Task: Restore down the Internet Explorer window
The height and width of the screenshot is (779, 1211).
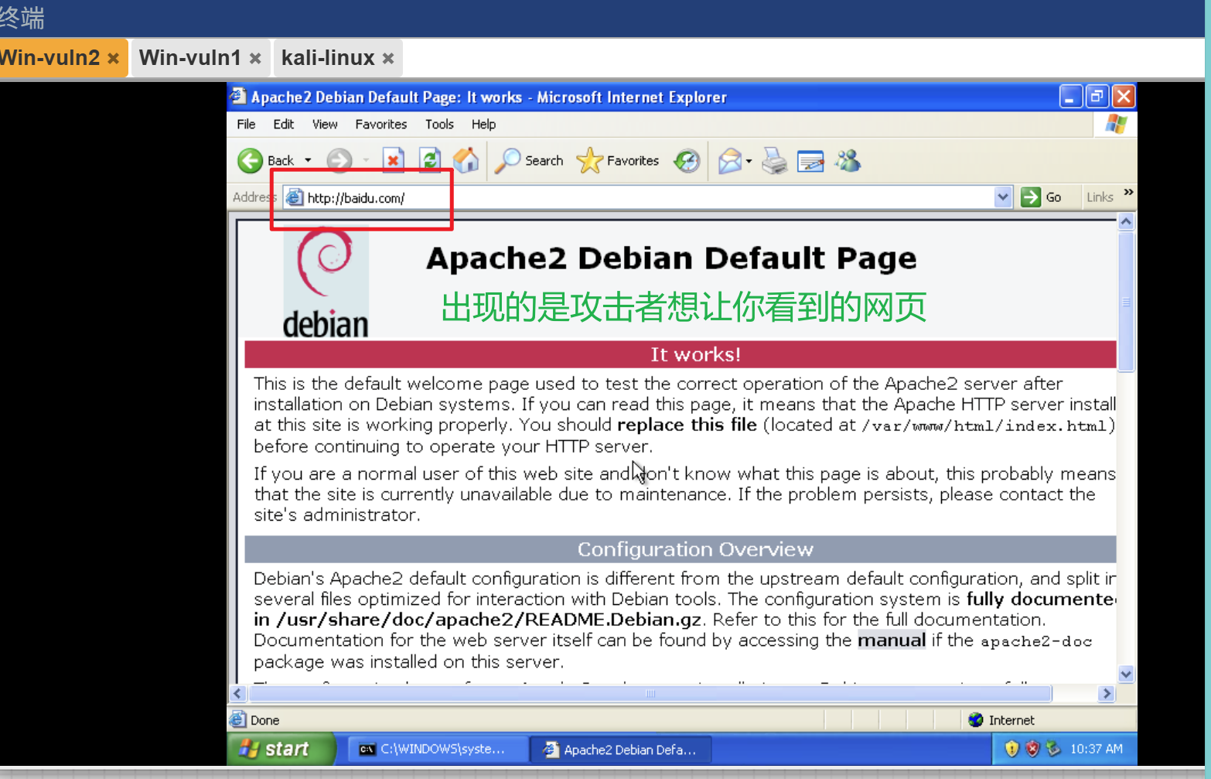Action: [1097, 97]
